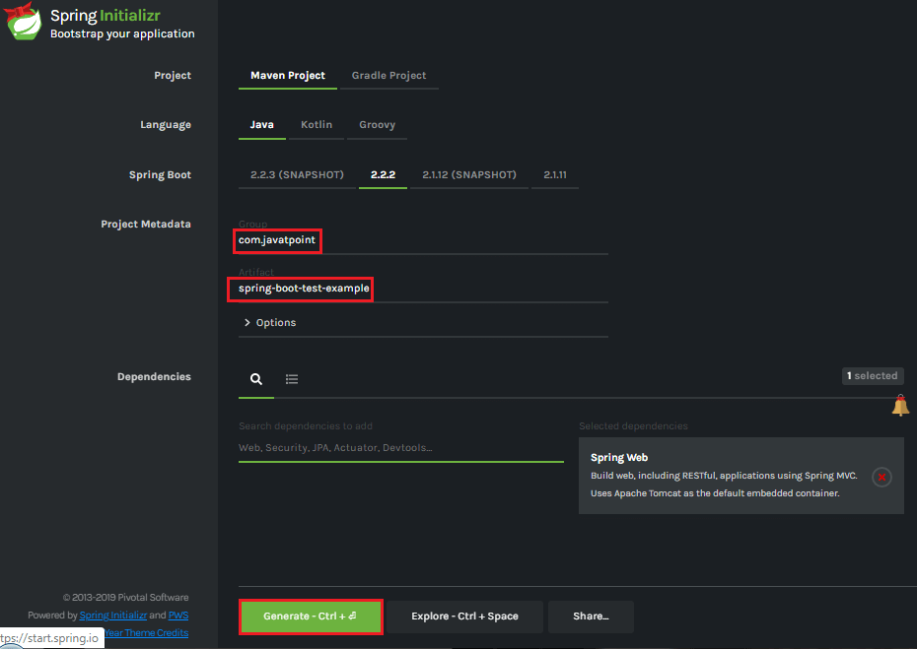Image resolution: width=917 pixels, height=649 pixels.
Task: Choose Groovy as the project language
Action: (x=377, y=125)
